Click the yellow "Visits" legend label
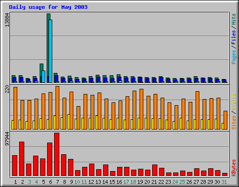Screen dimensions: 239x187 [x=233, y=101]
